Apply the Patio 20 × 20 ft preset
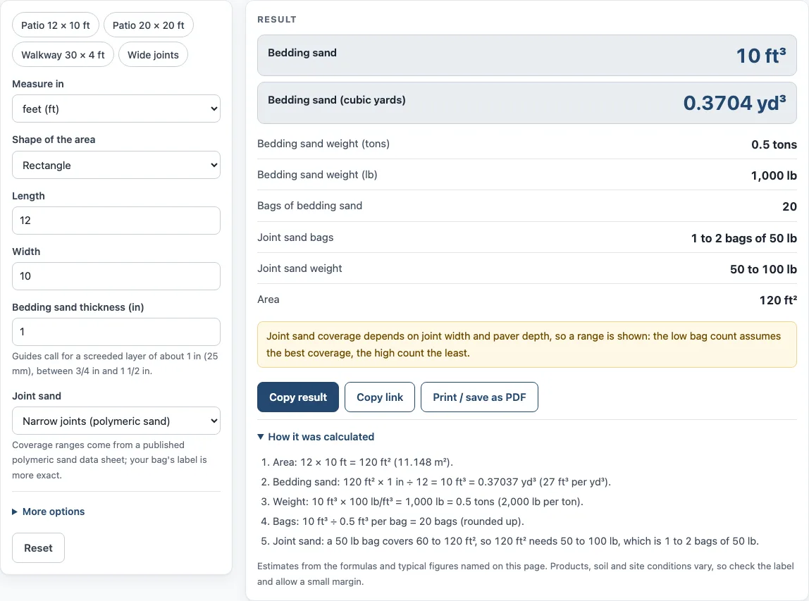Viewport: 809px width, 601px height. click(x=149, y=25)
